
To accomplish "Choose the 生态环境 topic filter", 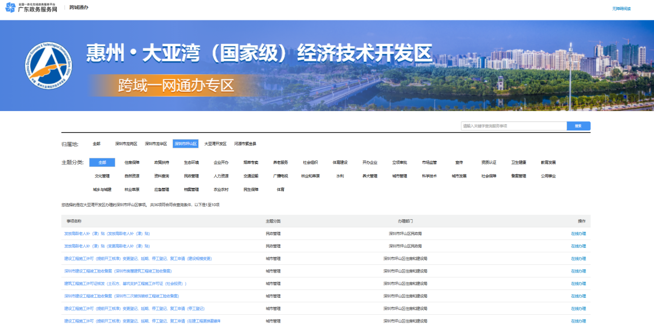I will (x=191, y=162).
